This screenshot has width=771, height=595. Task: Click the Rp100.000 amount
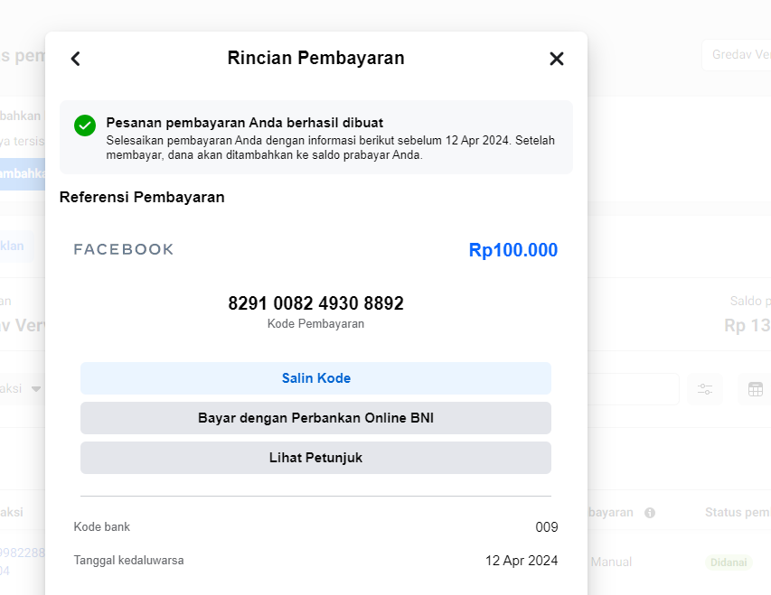[512, 250]
